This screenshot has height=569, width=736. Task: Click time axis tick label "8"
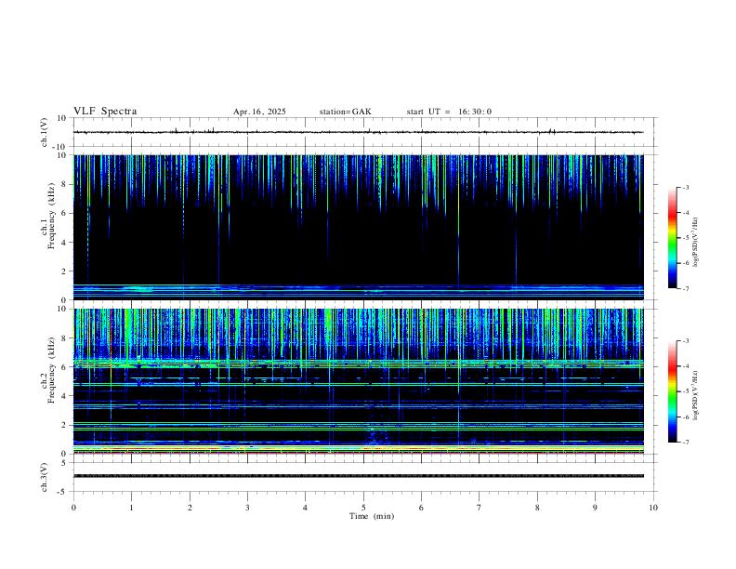(x=537, y=508)
